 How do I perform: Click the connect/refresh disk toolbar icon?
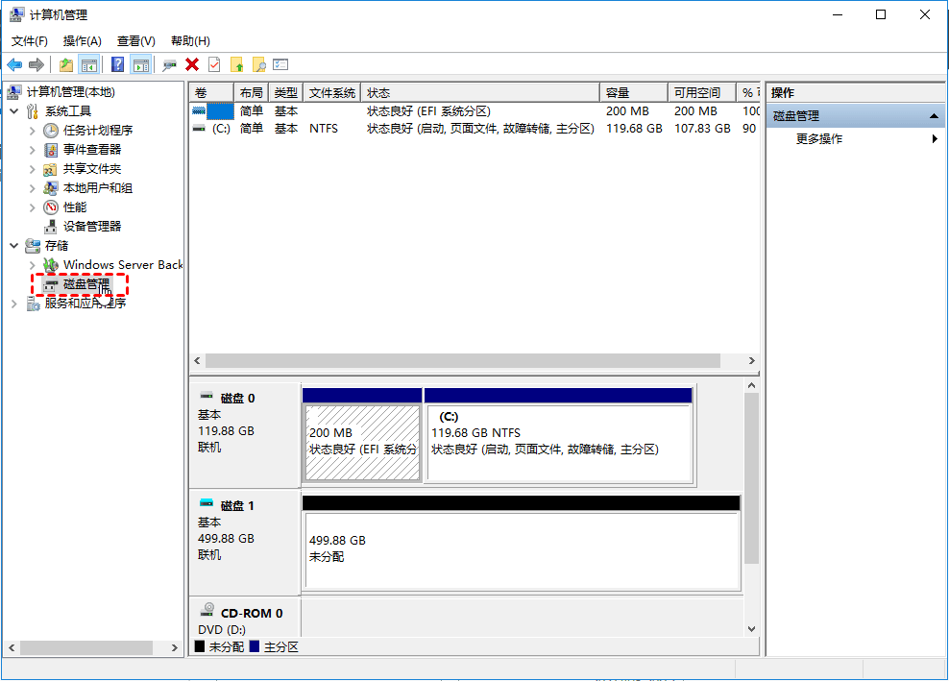[169, 64]
